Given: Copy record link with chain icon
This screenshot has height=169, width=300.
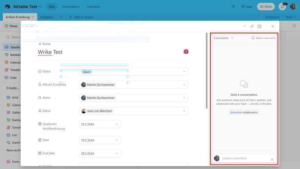Looking at the screenshot, I should (x=252, y=26).
